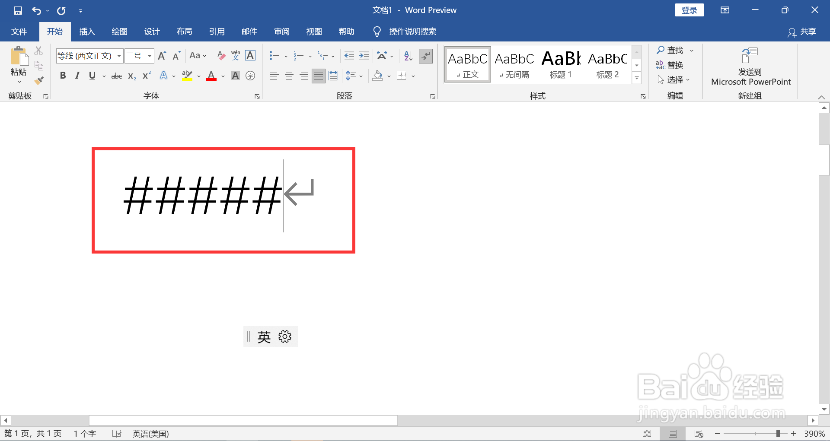Screen dimensions: 830x441
Task: Click the lightbulb Tell Me icon
Action: tap(377, 32)
